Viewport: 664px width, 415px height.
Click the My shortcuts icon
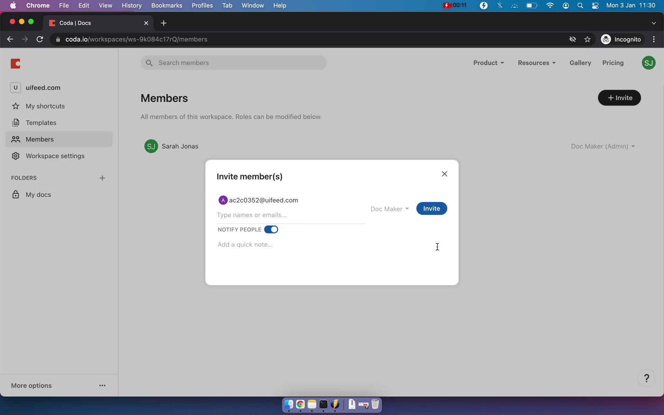tap(16, 106)
